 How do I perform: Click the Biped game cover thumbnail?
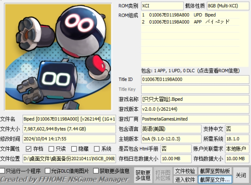tap(58, 57)
